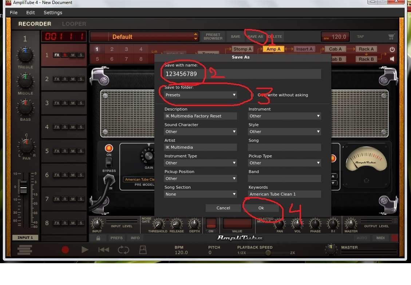Open the Save to folder Presets dropdown
The image size is (411, 285).
200,95
